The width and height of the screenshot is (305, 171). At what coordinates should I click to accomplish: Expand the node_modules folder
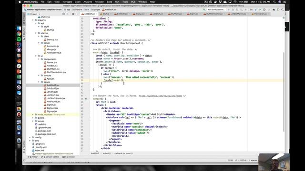pyautogui.click(x=33, y=114)
